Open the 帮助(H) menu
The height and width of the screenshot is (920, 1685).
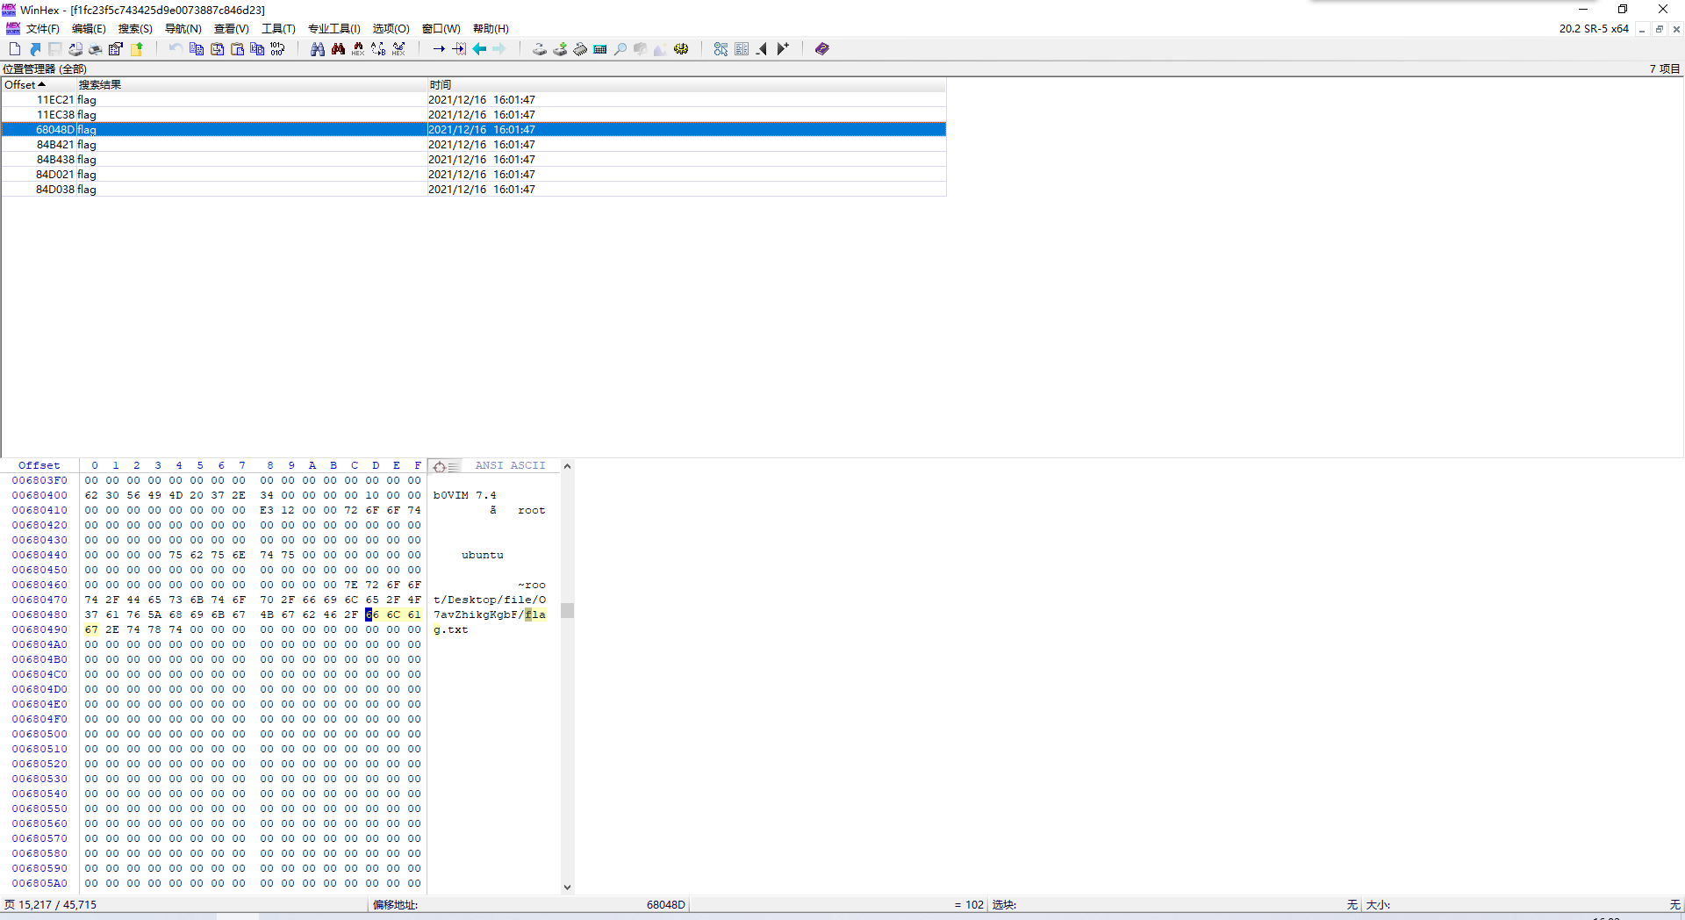[491, 29]
